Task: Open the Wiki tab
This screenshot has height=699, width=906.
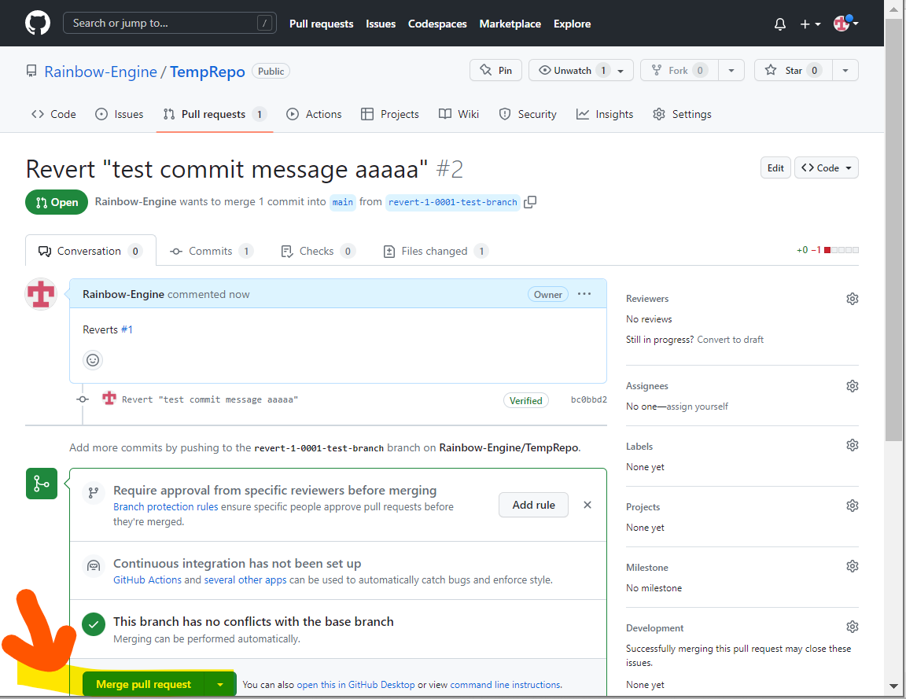Action: (x=459, y=114)
